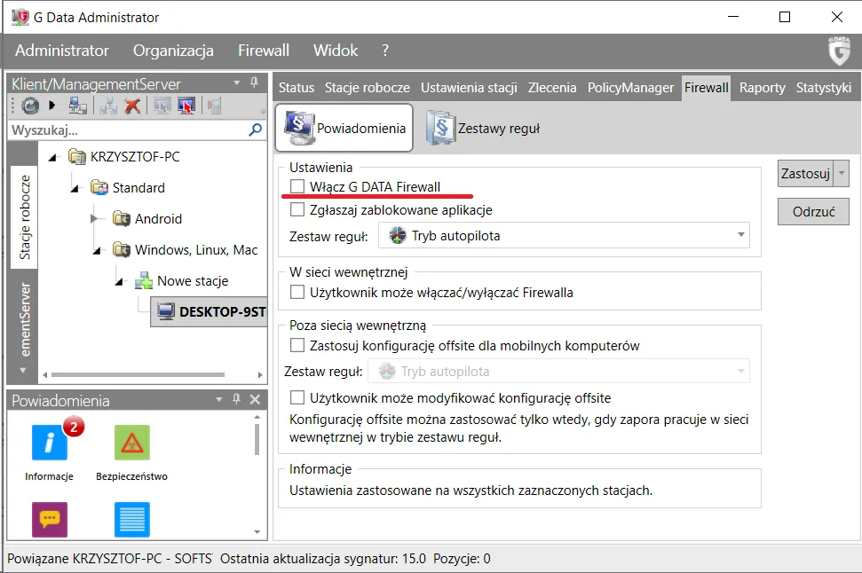Viewport: 862px width, 573px height.
Task: Check Zgłaszaj zablokowane aplikacje
Action: click(x=297, y=209)
